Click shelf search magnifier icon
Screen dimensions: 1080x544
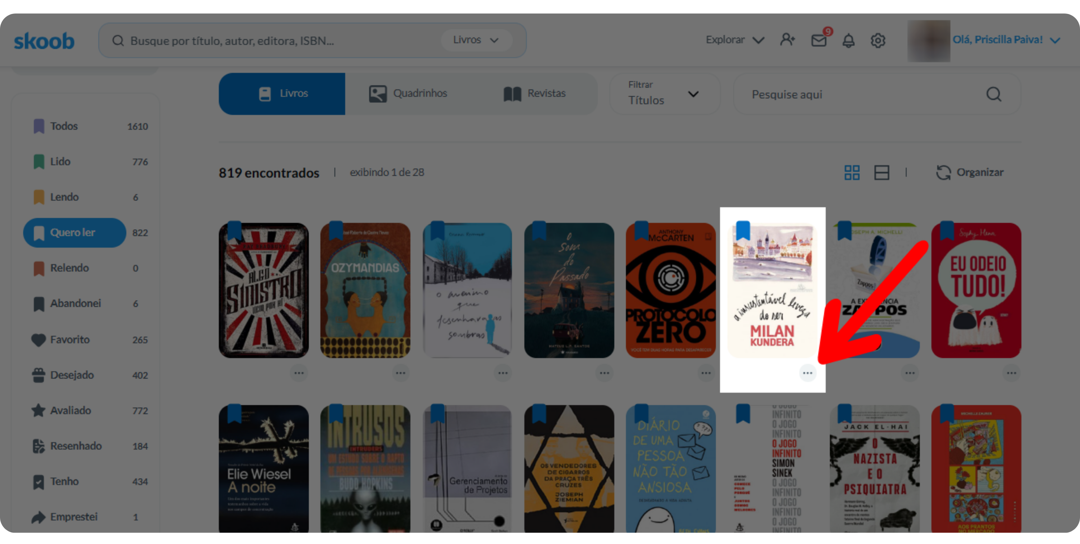tap(993, 94)
